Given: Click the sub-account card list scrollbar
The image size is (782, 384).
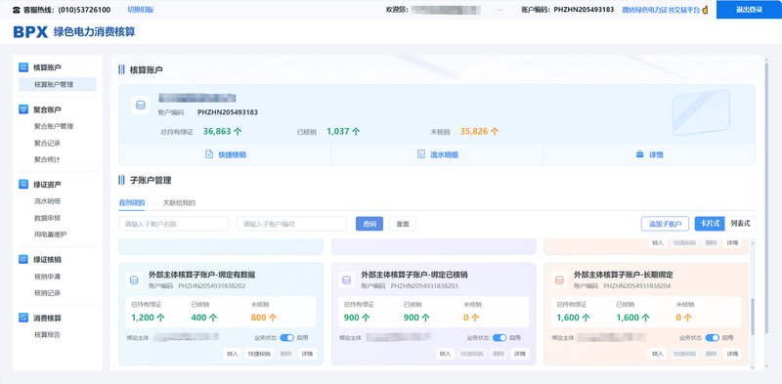Looking at the screenshot, I should [753, 317].
